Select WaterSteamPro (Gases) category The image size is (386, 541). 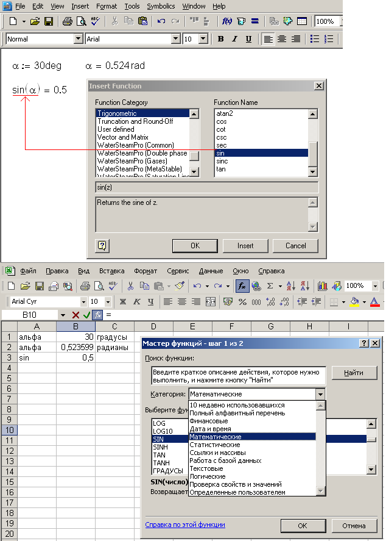(142, 161)
